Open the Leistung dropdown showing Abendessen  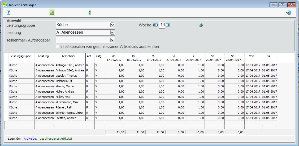pyautogui.click(x=112, y=33)
